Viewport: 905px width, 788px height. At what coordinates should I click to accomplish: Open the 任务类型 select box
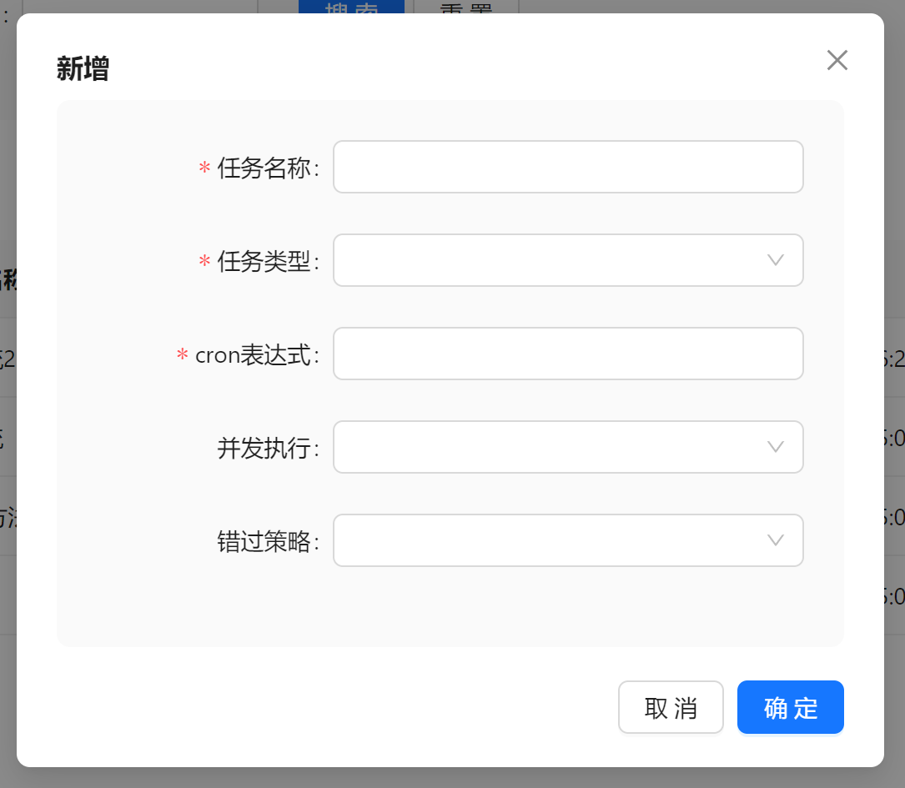click(x=551, y=260)
